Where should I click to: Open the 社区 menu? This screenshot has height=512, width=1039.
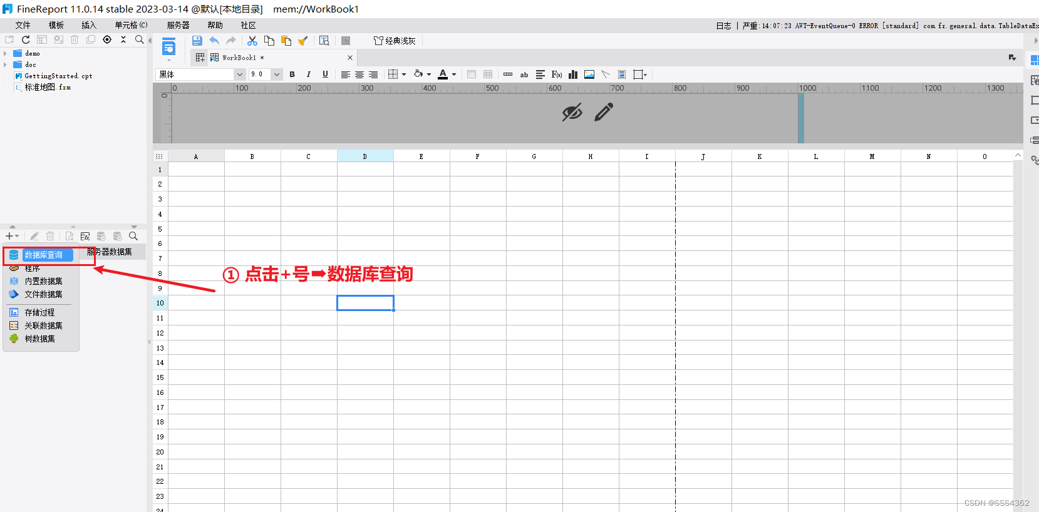[249, 25]
